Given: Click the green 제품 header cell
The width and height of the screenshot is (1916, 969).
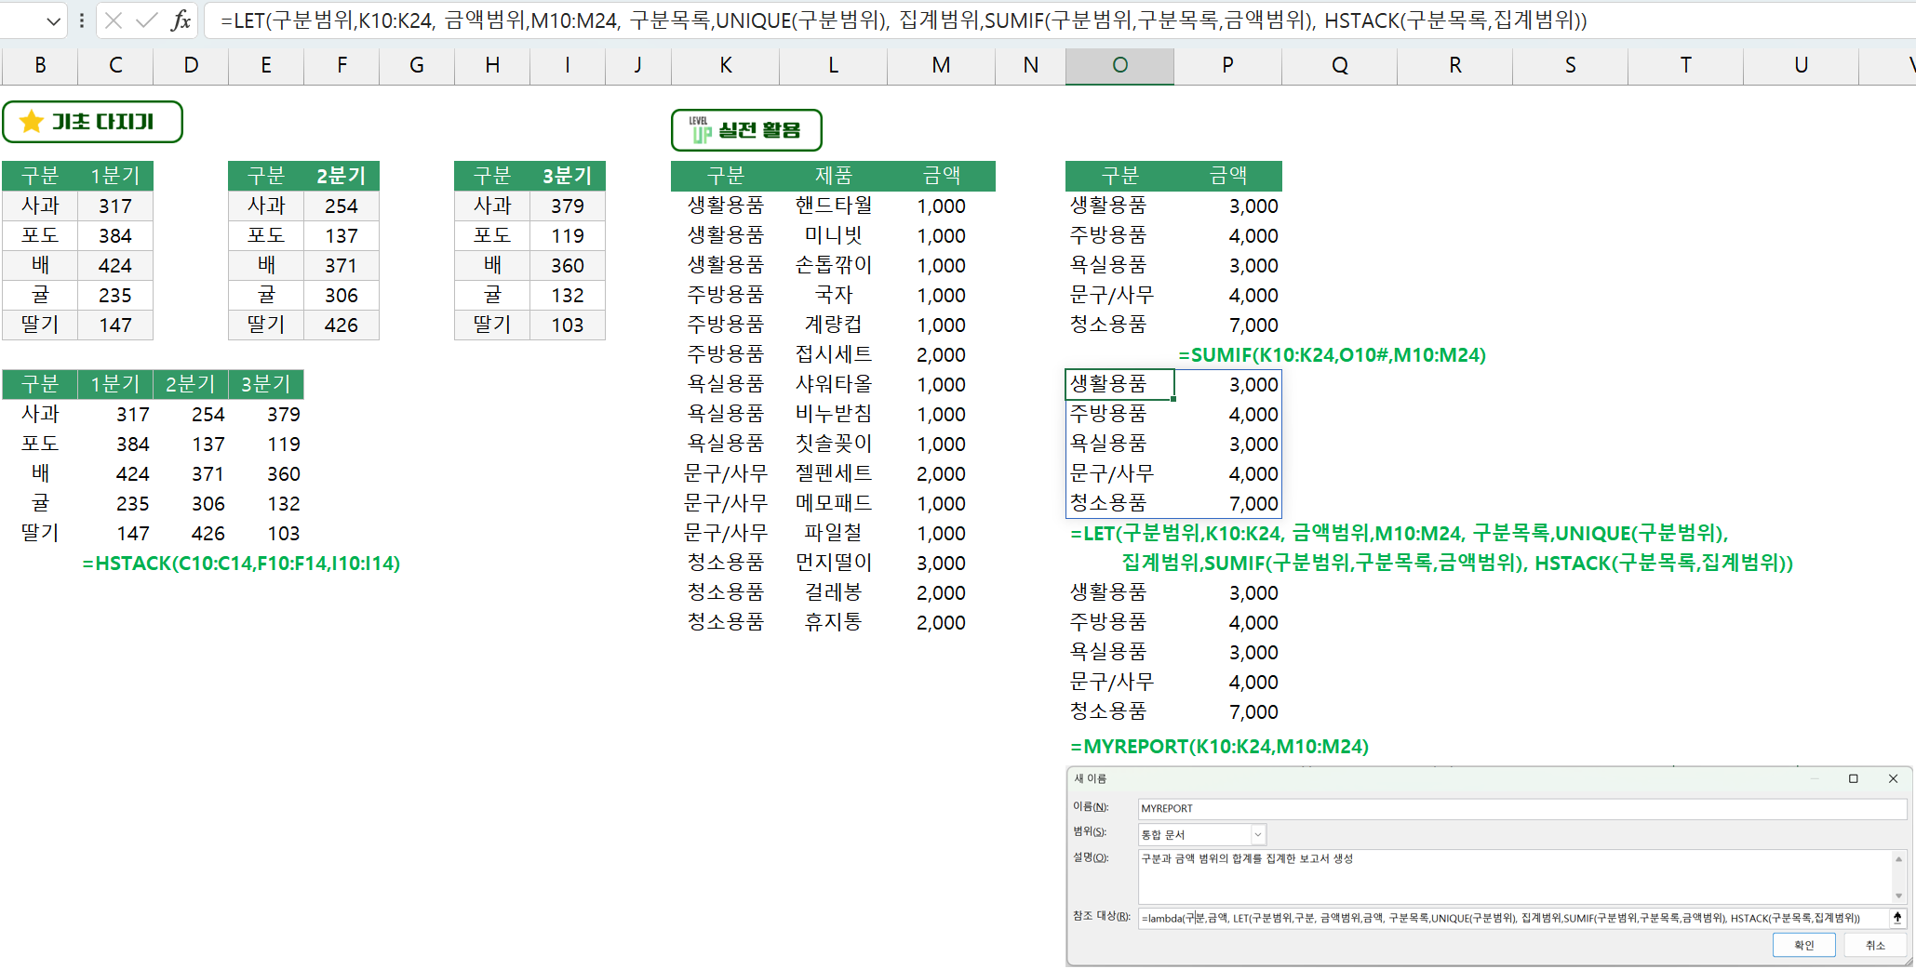Looking at the screenshot, I should point(833,176).
